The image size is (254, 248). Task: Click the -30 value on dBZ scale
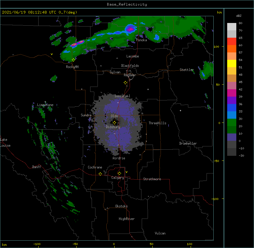tap(241, 156)
